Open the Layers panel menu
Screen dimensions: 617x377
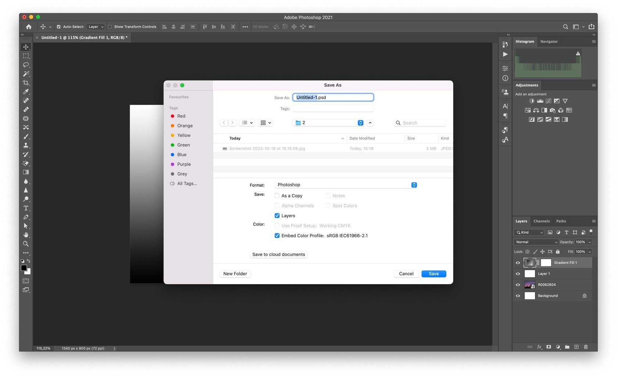(x=593, y=221)
